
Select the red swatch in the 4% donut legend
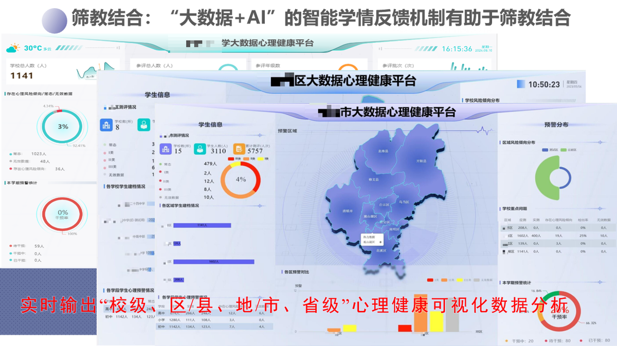[x=230, y=159]
